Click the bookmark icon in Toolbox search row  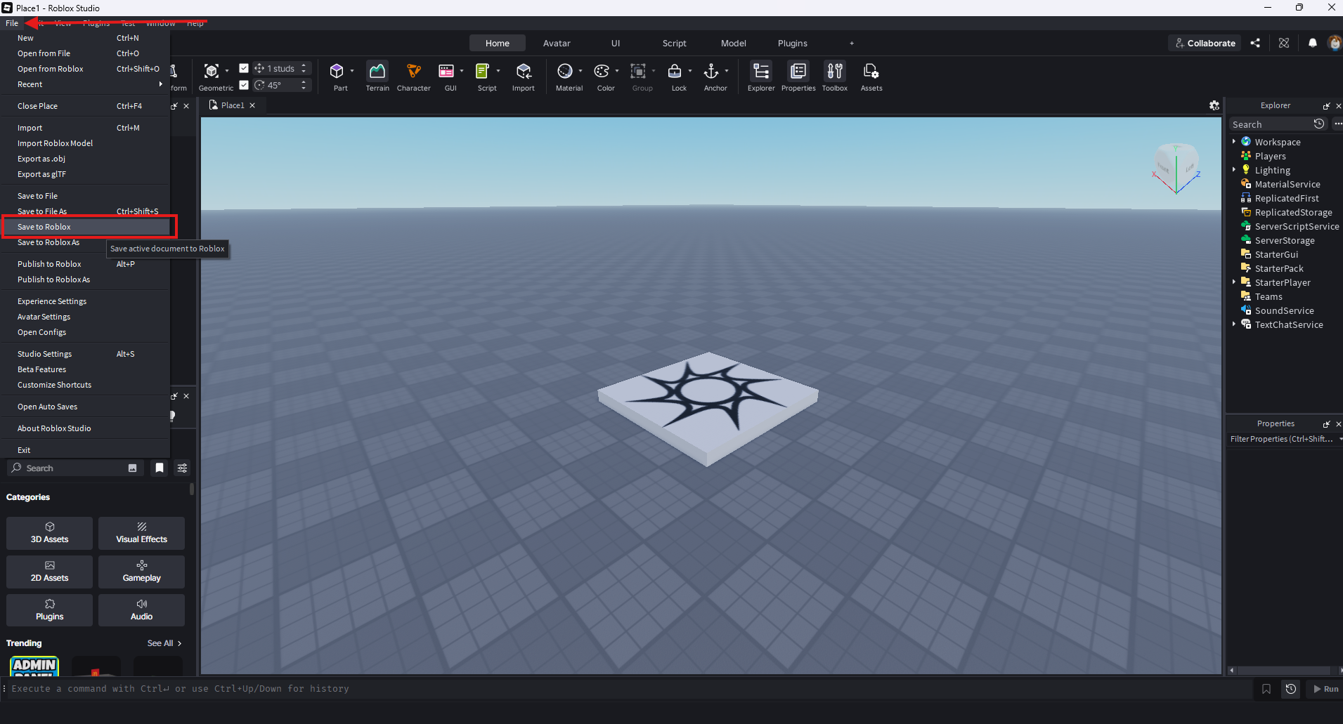[x=160, y=468]
